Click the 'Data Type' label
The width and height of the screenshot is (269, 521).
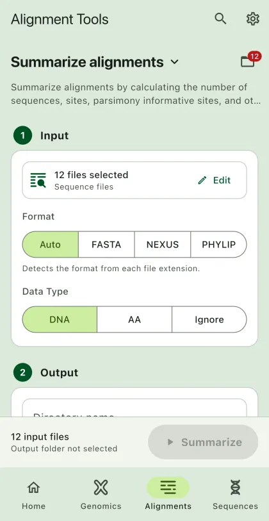click(x=45, y=292)
